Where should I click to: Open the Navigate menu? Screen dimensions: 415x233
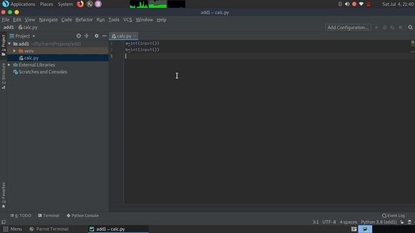[48, 20]
